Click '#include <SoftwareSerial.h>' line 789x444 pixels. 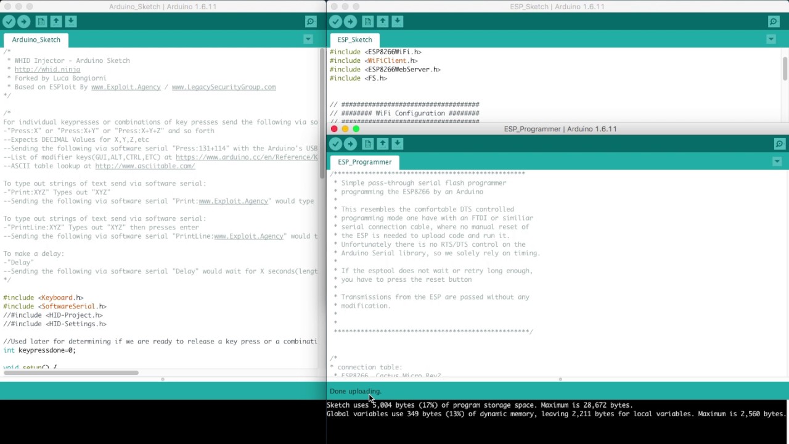(x=54, y=306)
